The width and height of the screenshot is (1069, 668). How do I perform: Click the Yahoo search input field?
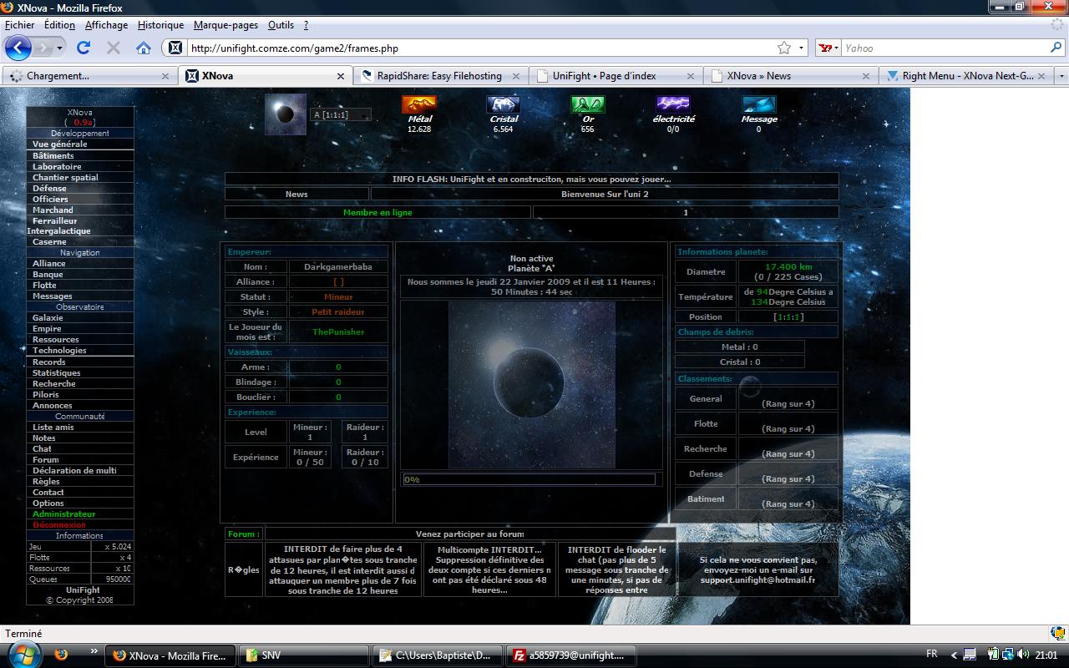tap(944, 48)
